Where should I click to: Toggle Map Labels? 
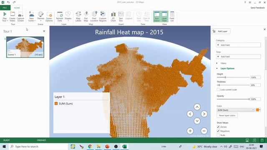tap(78, 17)
